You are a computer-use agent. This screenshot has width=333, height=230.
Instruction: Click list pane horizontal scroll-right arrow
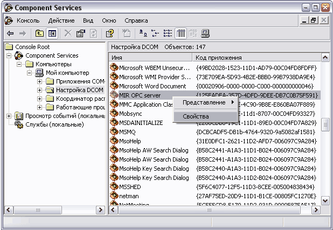[x=316, y=210]
